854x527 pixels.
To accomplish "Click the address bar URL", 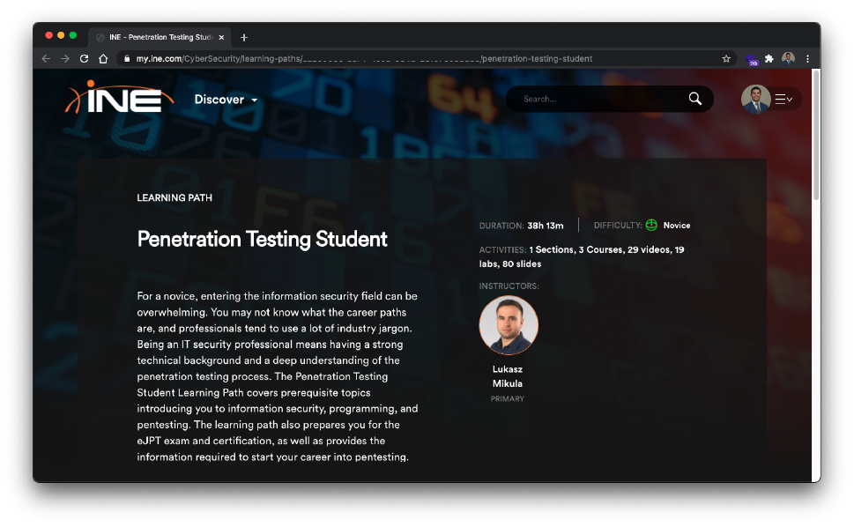I will [x=364, y=59].
